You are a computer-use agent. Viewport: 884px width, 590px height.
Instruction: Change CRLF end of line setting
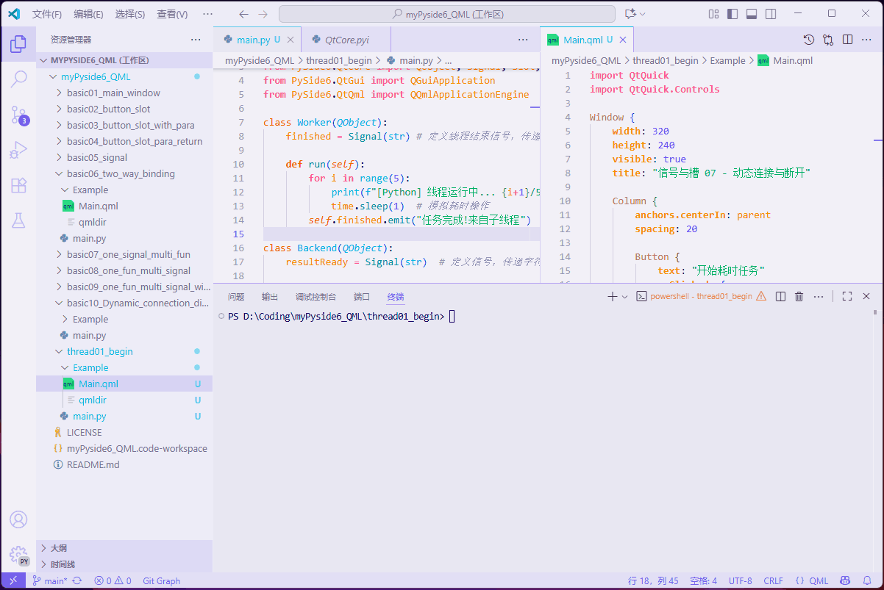pos(773,580)
